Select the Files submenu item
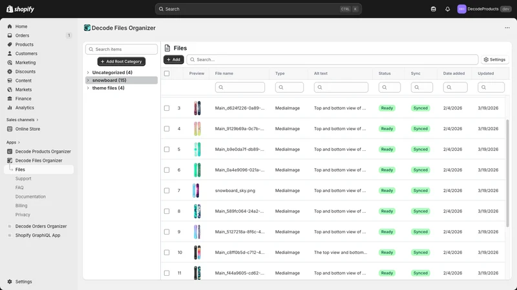517x290 pixels. click(x=39, y=169)
